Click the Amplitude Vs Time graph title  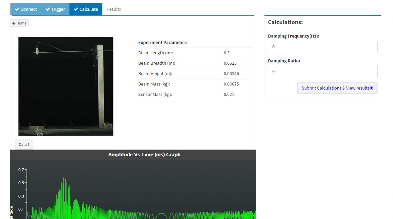tap(144, 155)
